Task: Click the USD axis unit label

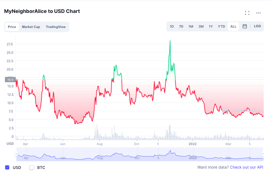Action: tap(10, 143)
